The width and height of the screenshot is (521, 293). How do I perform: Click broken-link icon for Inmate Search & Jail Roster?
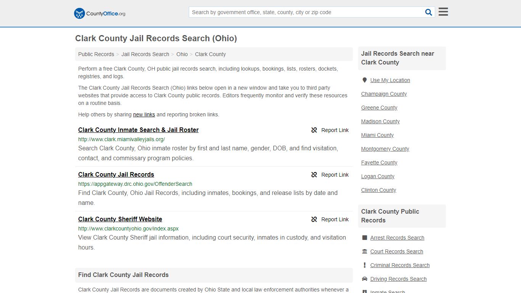(x=314, y=130)
